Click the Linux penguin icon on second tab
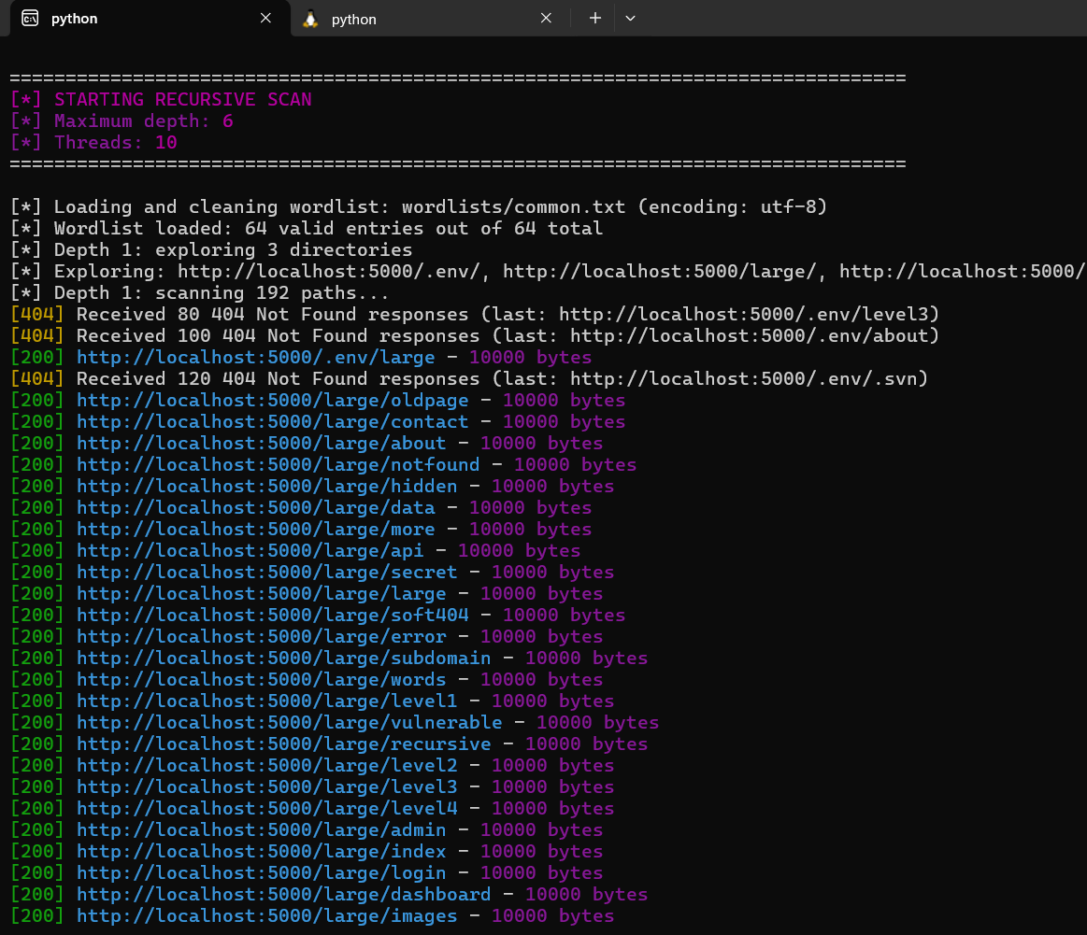 click(310, 19)
